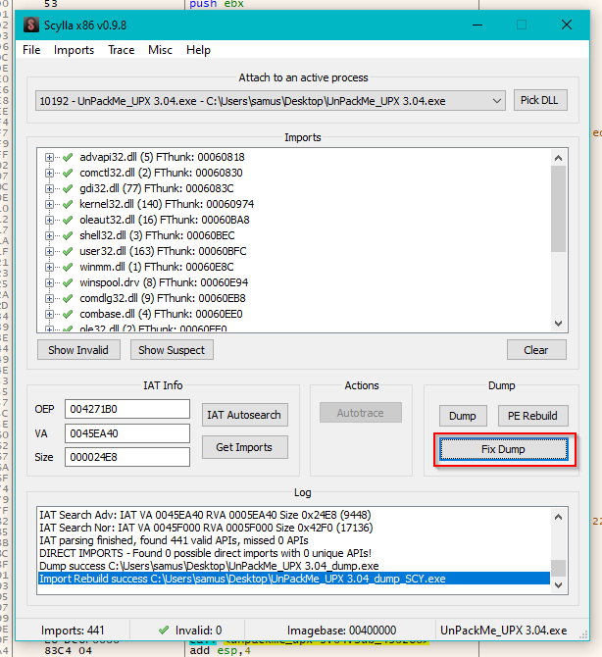Click the Pick DLL button

(540, 101)
